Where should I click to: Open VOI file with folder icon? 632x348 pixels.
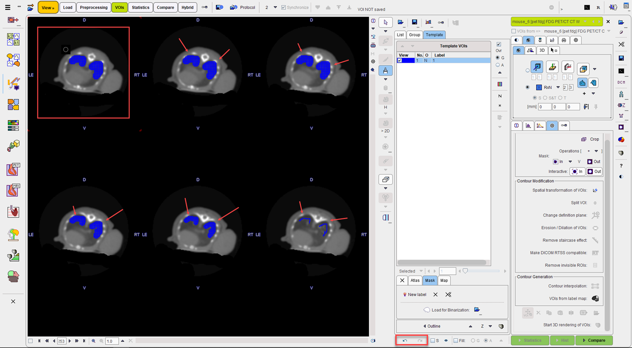(401, 22)
